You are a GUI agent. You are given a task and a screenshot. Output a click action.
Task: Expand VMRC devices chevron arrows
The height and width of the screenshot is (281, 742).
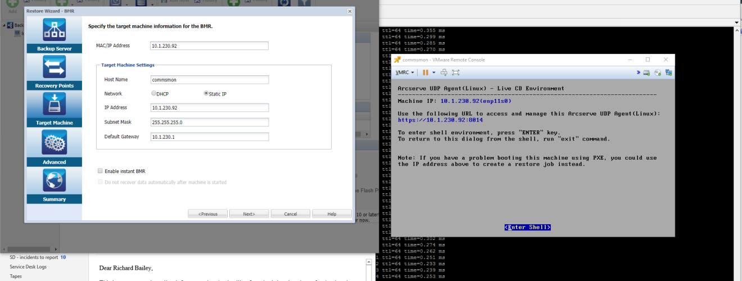coord(639,72)
